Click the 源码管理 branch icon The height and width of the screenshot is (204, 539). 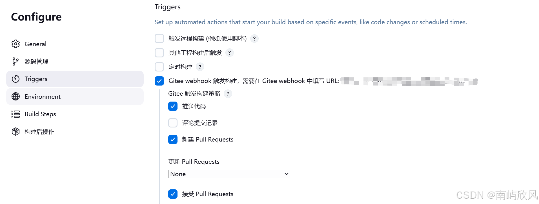pos(16,61)
